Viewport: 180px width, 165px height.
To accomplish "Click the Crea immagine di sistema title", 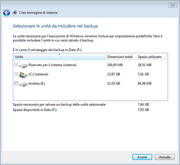I will tap(38, 13).
